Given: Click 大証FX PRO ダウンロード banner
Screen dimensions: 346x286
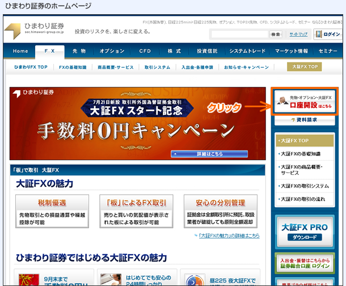Looking at the screenshot, I should point(305,232).
